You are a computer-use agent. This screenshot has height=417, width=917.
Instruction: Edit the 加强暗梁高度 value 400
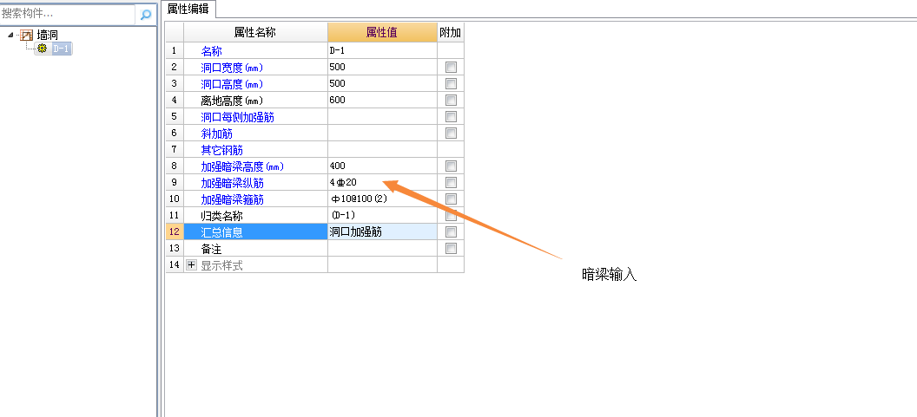382,166
